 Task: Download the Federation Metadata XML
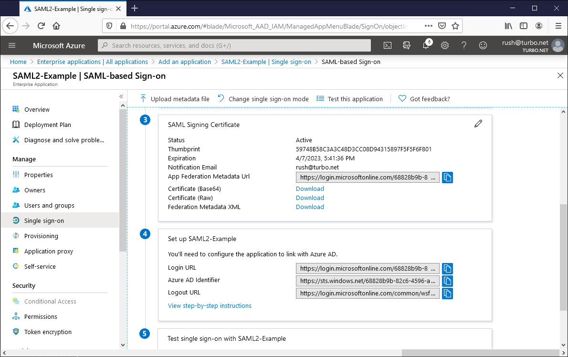pos(310,207)
